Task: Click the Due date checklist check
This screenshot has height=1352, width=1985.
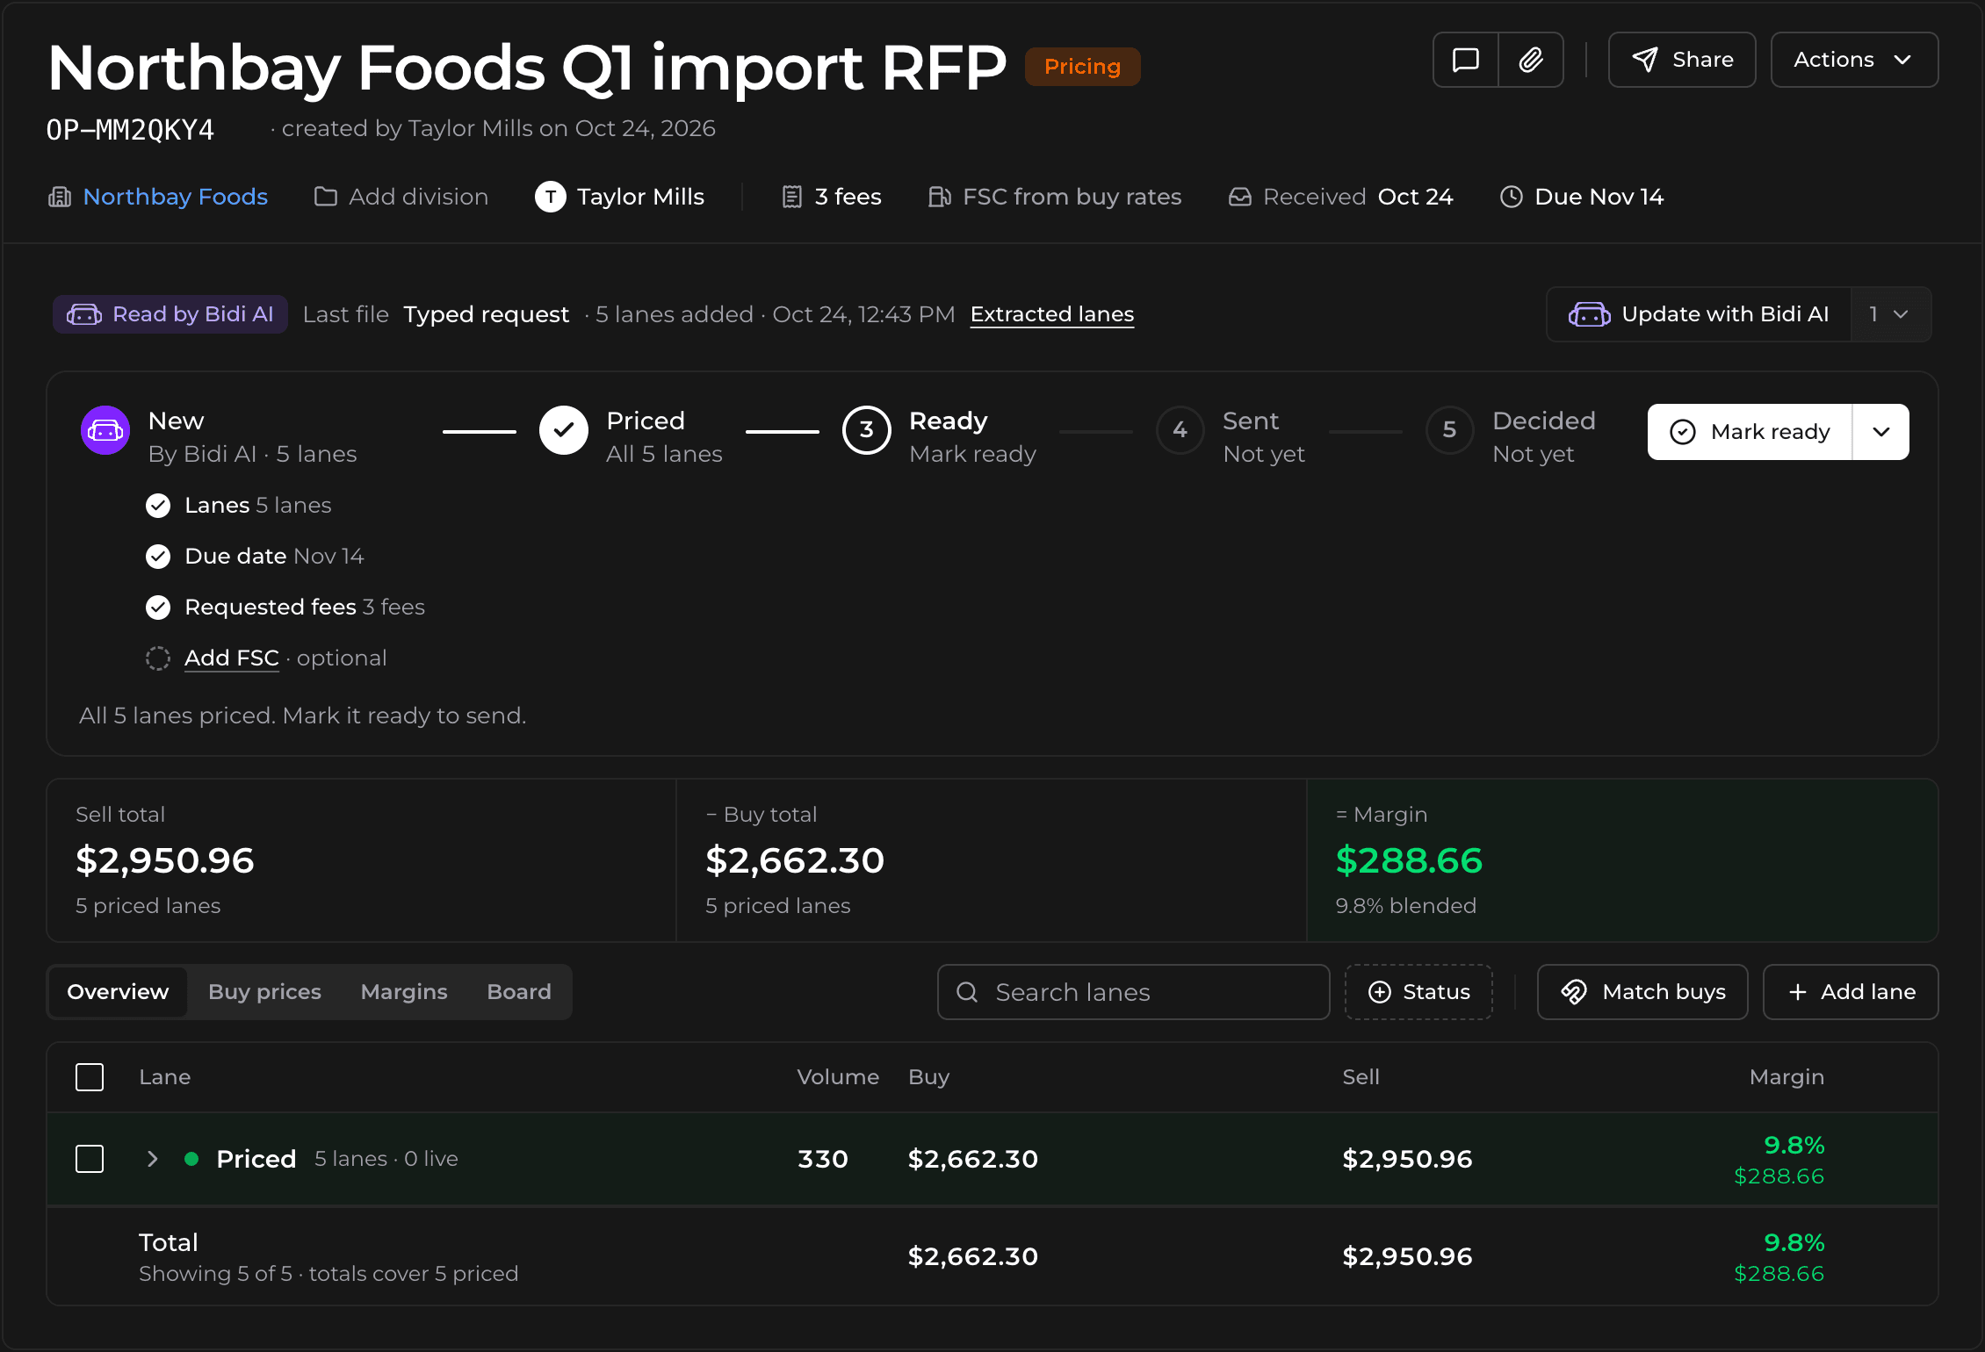Action: coord(158,557)
